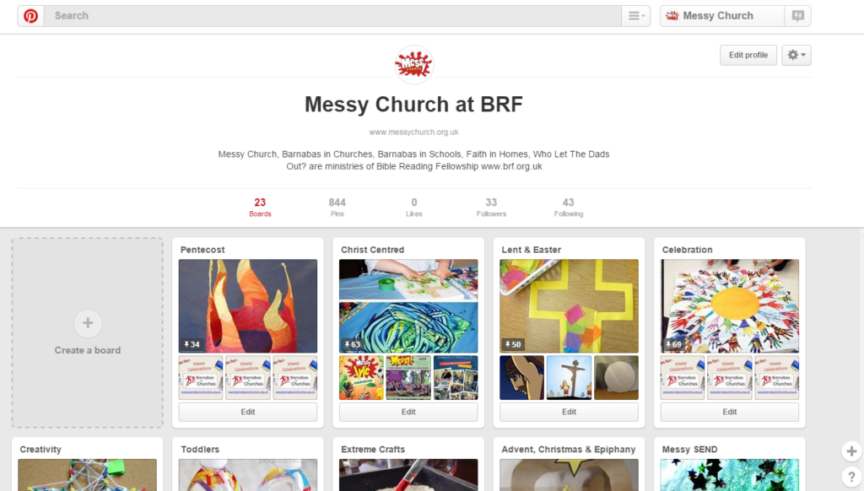Open the Likes tab

click(x=413, y=208)
